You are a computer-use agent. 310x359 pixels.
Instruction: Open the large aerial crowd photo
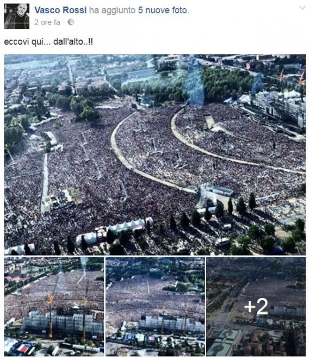pos(155,154)
